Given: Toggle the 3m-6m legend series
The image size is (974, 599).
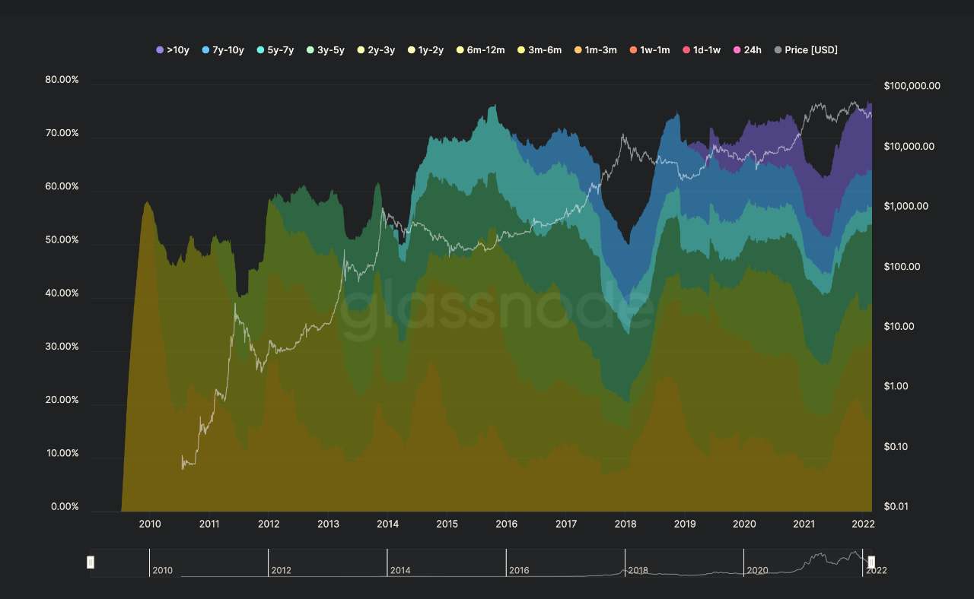Looking at the screenshot, I should click(x=540, y=50).
